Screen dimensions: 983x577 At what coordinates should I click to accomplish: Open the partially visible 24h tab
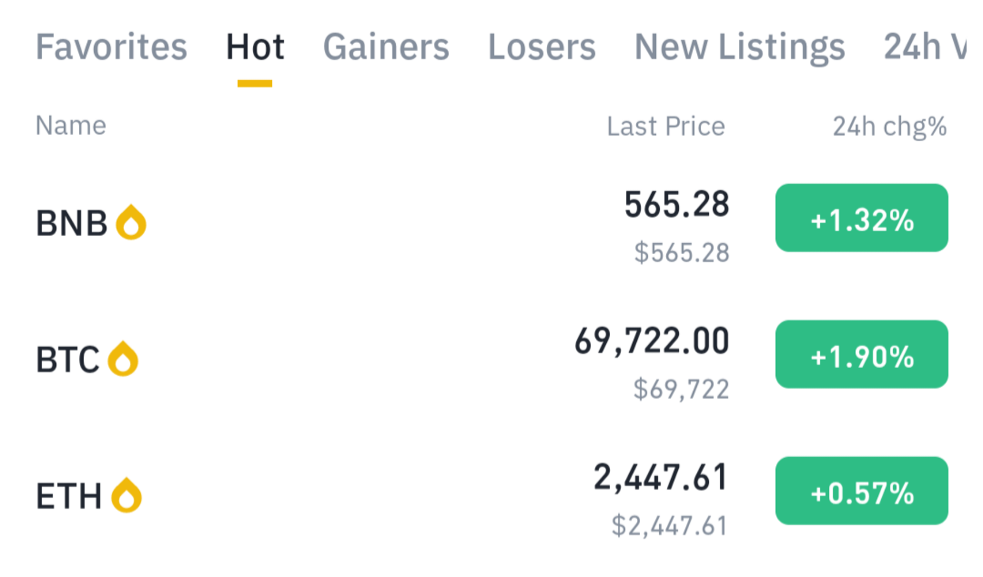coord(926,47)
